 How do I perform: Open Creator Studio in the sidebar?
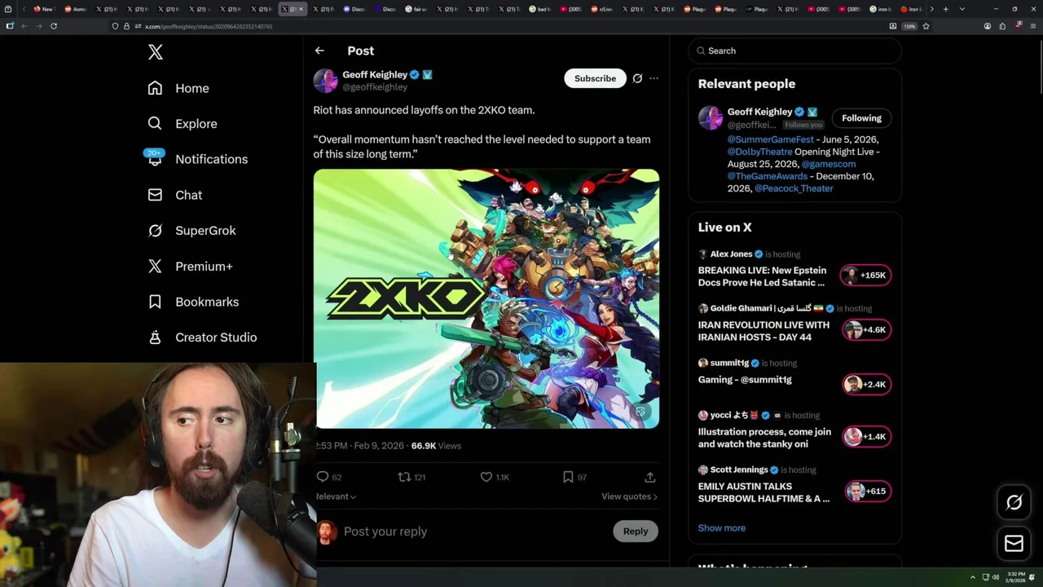tap(202, 338)
